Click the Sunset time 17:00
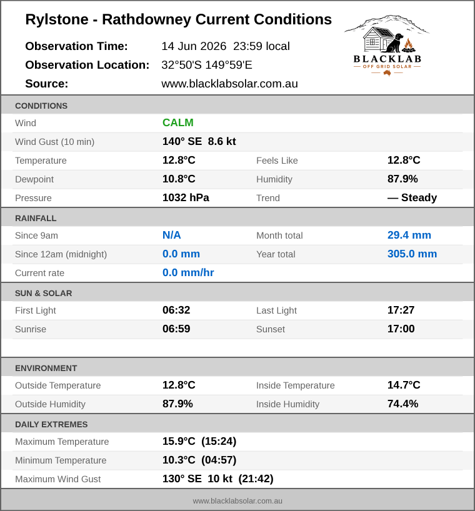 pyautogui.click(x=401, y=329)
